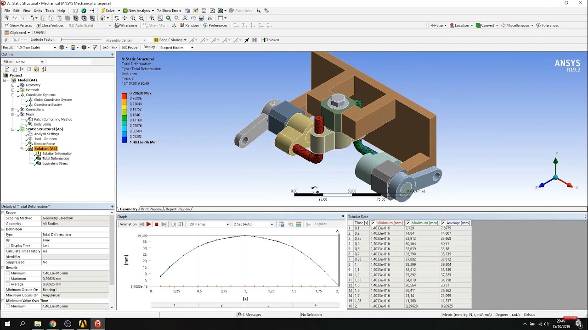Switch to the Report Preview tab
The image size is (588, 330).
(x=178, y=209)
